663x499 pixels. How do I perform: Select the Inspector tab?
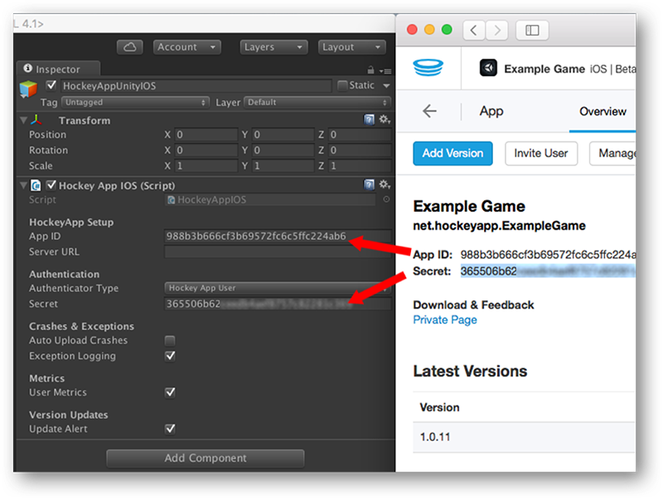point(58,69)
